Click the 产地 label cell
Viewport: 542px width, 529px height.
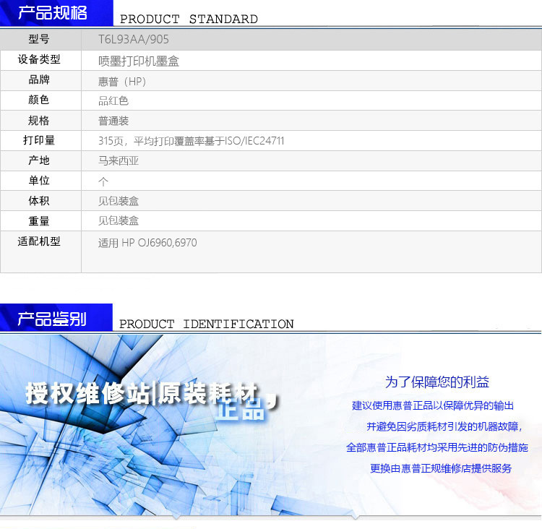39,160
